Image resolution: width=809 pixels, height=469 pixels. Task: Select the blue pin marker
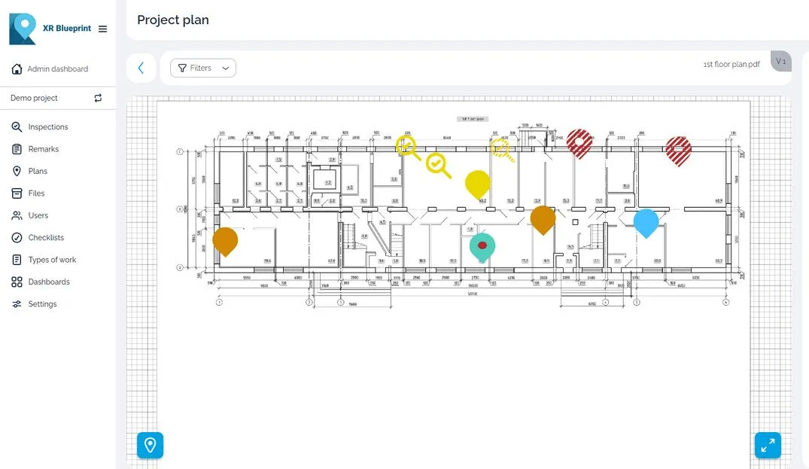[x=646, y=223]
